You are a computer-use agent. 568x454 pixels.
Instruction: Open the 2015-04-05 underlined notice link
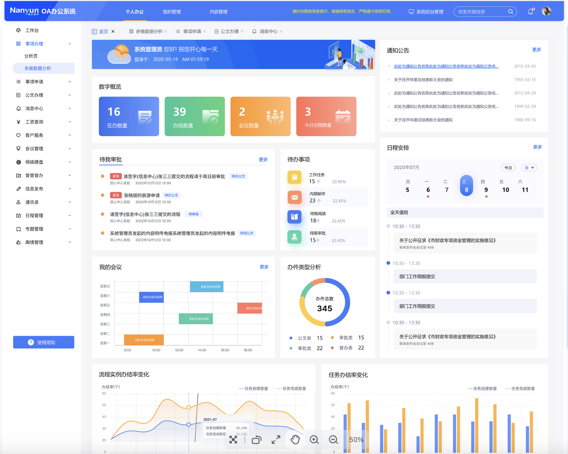(446, 66)
